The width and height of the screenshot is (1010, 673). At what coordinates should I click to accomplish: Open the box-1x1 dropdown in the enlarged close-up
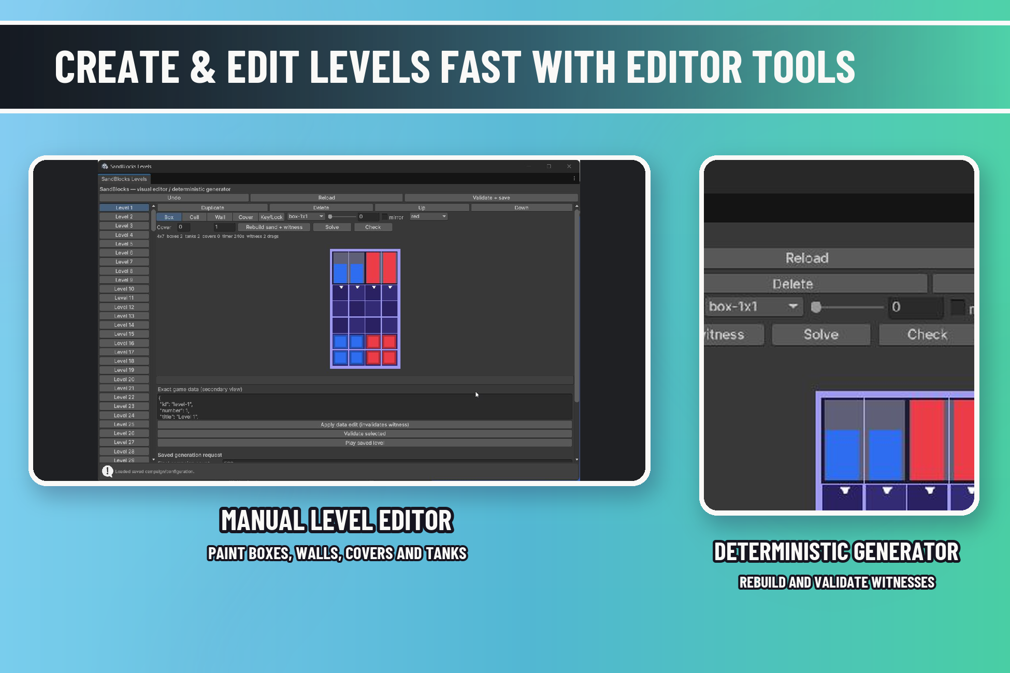753,306
